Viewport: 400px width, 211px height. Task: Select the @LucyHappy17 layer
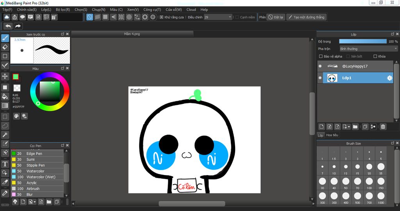(355, 66)
